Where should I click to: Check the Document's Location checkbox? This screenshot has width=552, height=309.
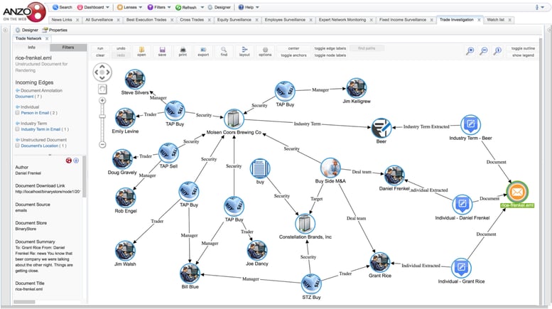(17, 146)
